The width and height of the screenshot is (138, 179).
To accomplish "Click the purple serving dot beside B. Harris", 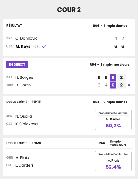I will click(129, 85).
